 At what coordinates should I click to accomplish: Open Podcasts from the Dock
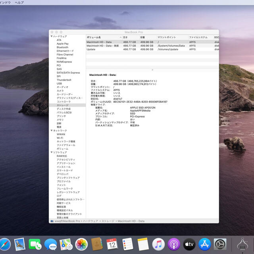pos(174,244)
